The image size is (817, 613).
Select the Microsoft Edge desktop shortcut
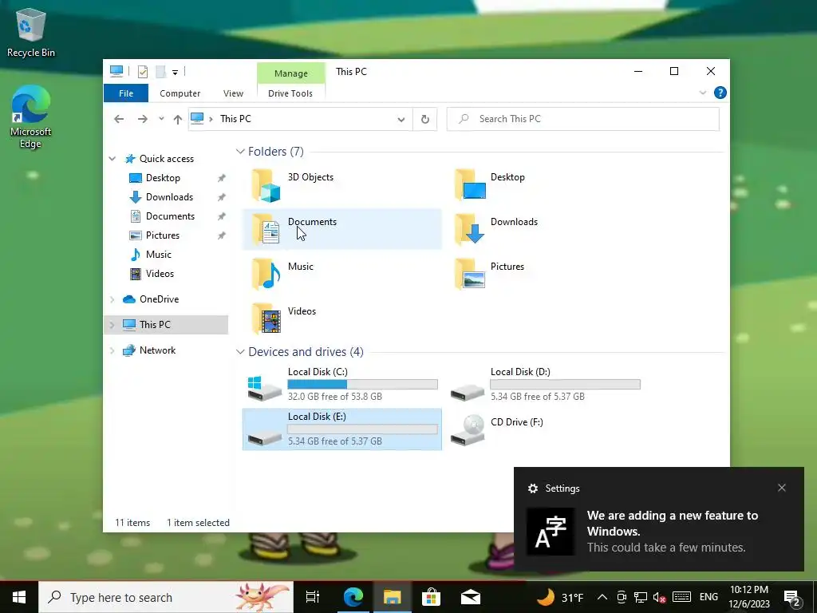31,117
